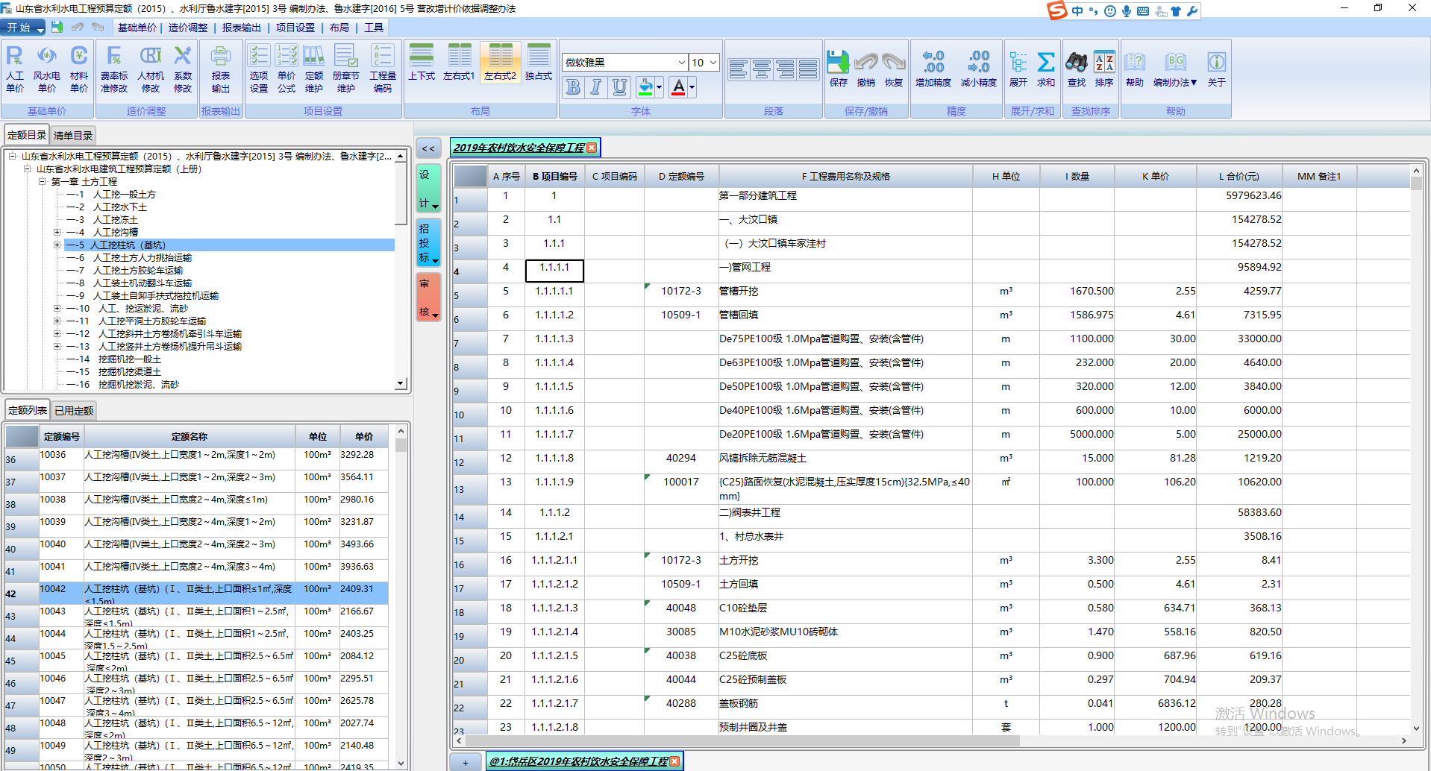Image resolution: width=1431 pixels, height=771 pixels.
Task: Switch to 已用定额 tab
Action: (74, 411)
